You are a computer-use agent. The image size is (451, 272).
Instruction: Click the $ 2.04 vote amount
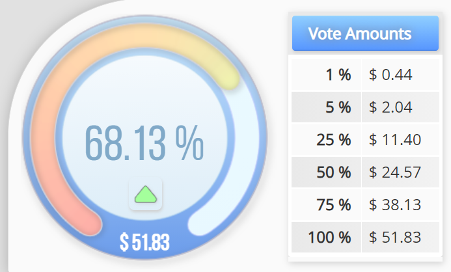390,107
